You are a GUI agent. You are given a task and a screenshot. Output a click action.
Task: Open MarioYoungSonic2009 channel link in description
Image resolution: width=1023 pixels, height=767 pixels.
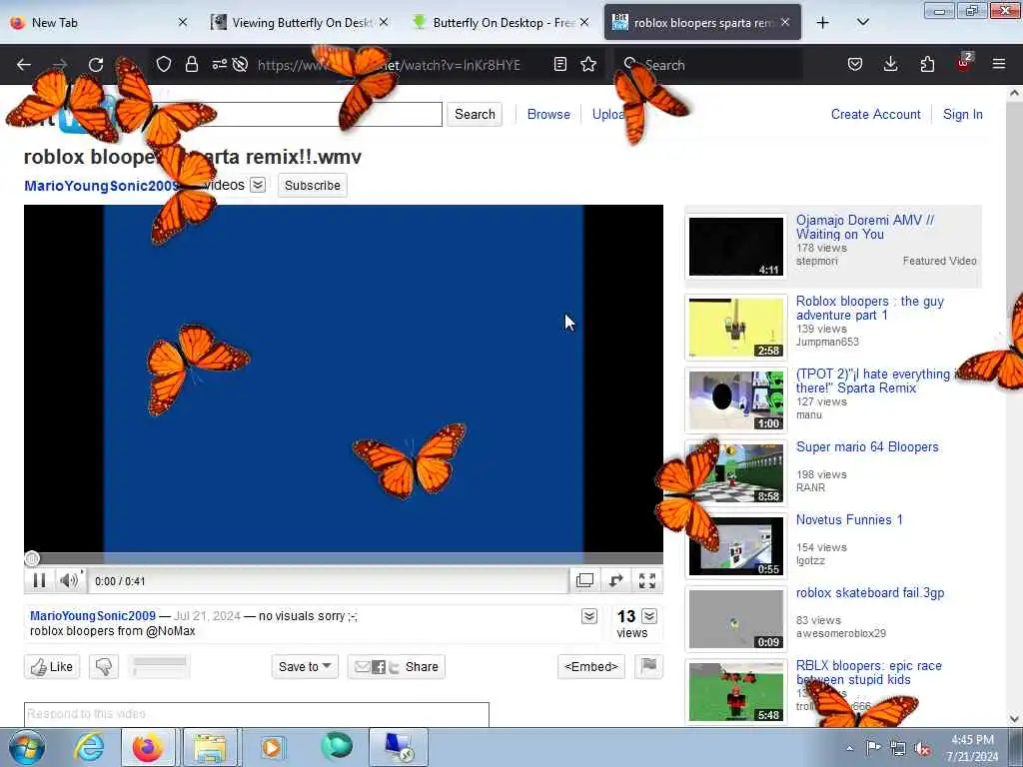tap(93, 615)
